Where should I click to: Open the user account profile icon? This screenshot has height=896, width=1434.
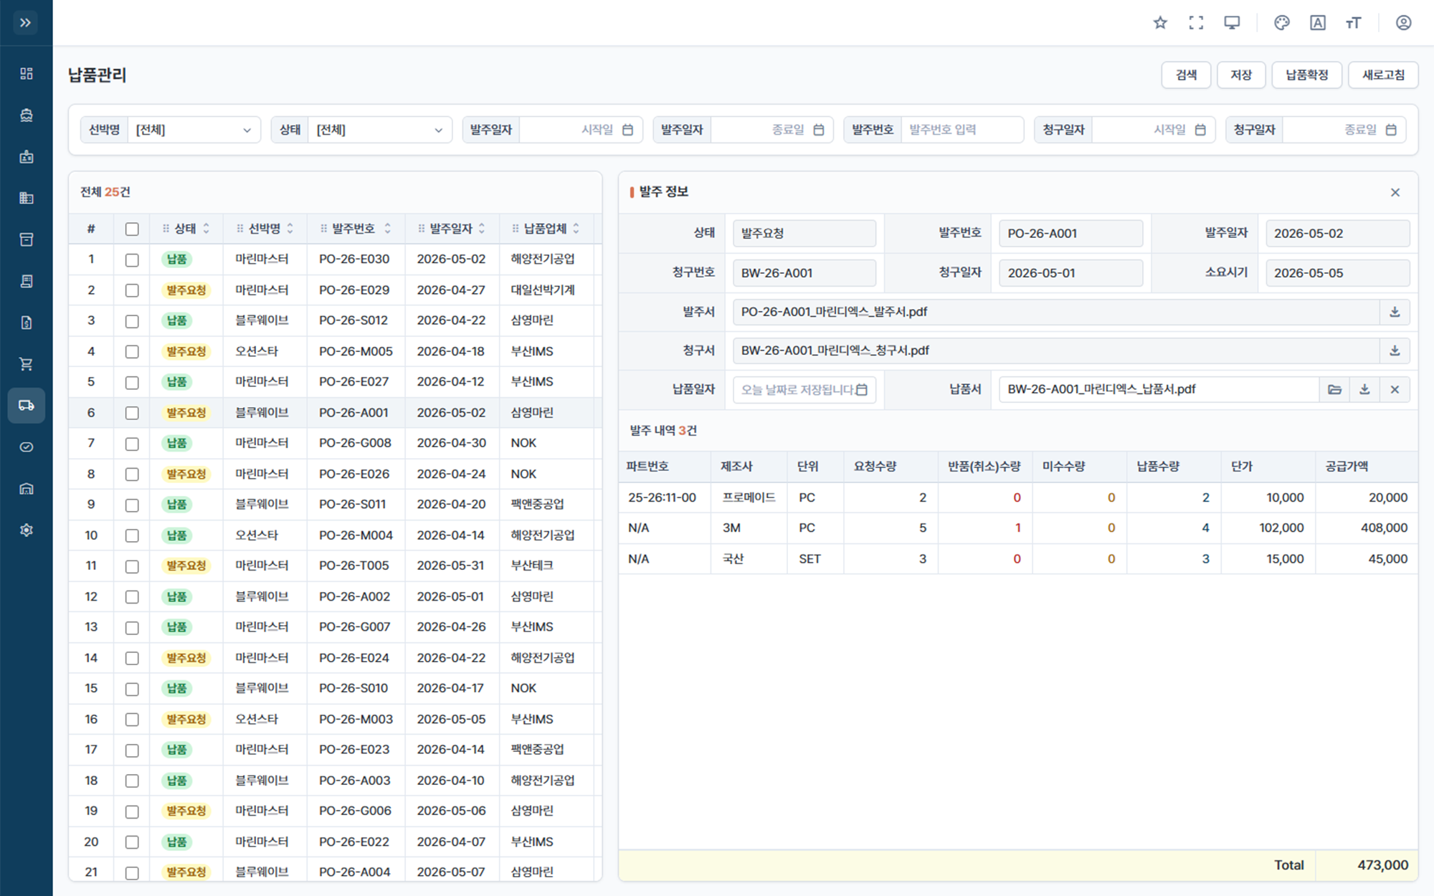pyautogui.click(x=1404, y=23)
